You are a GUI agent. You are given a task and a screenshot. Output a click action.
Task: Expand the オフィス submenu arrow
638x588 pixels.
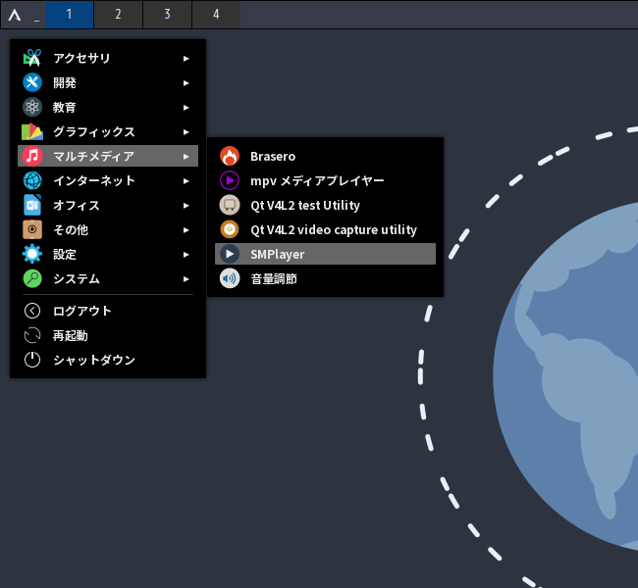[x=186, y=206]
